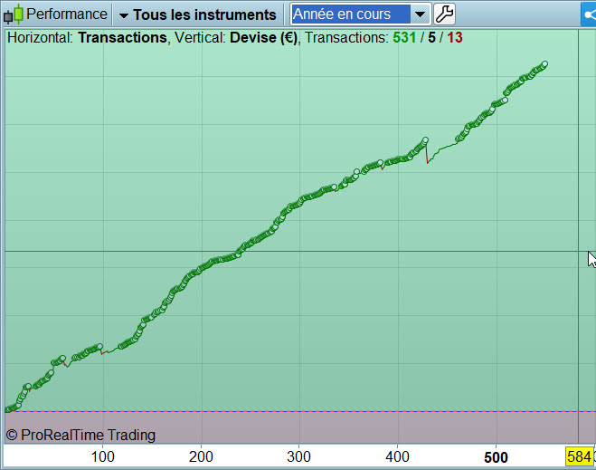This screenshot has height=470, width=596.
Task: Click the neutral 5 transactions count
Action: [x=431, y=37]
